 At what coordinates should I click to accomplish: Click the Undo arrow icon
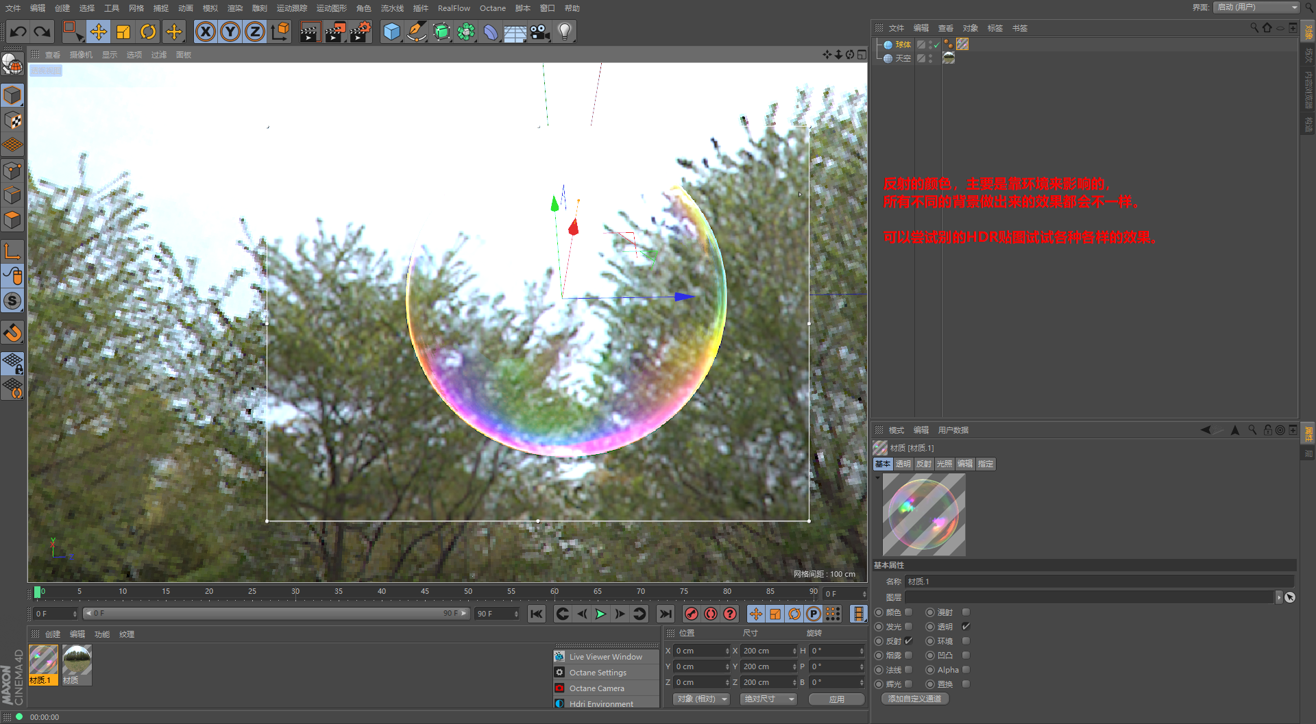point(19,32)
